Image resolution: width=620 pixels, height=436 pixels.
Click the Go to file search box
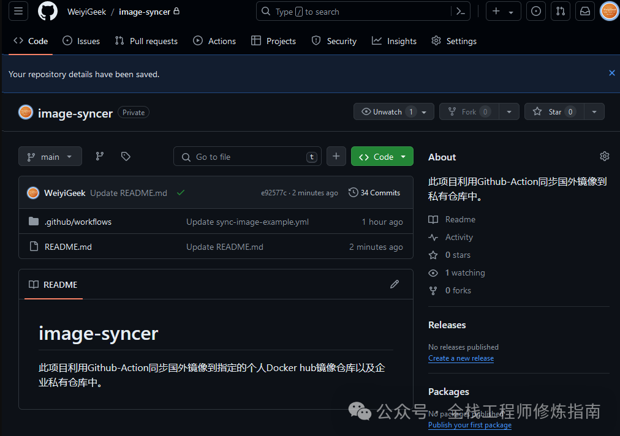click(248, 157)
